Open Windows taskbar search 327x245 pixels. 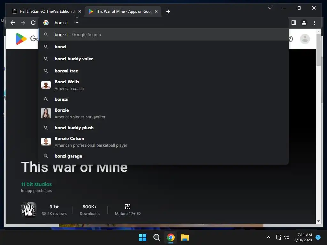(156, 237)
